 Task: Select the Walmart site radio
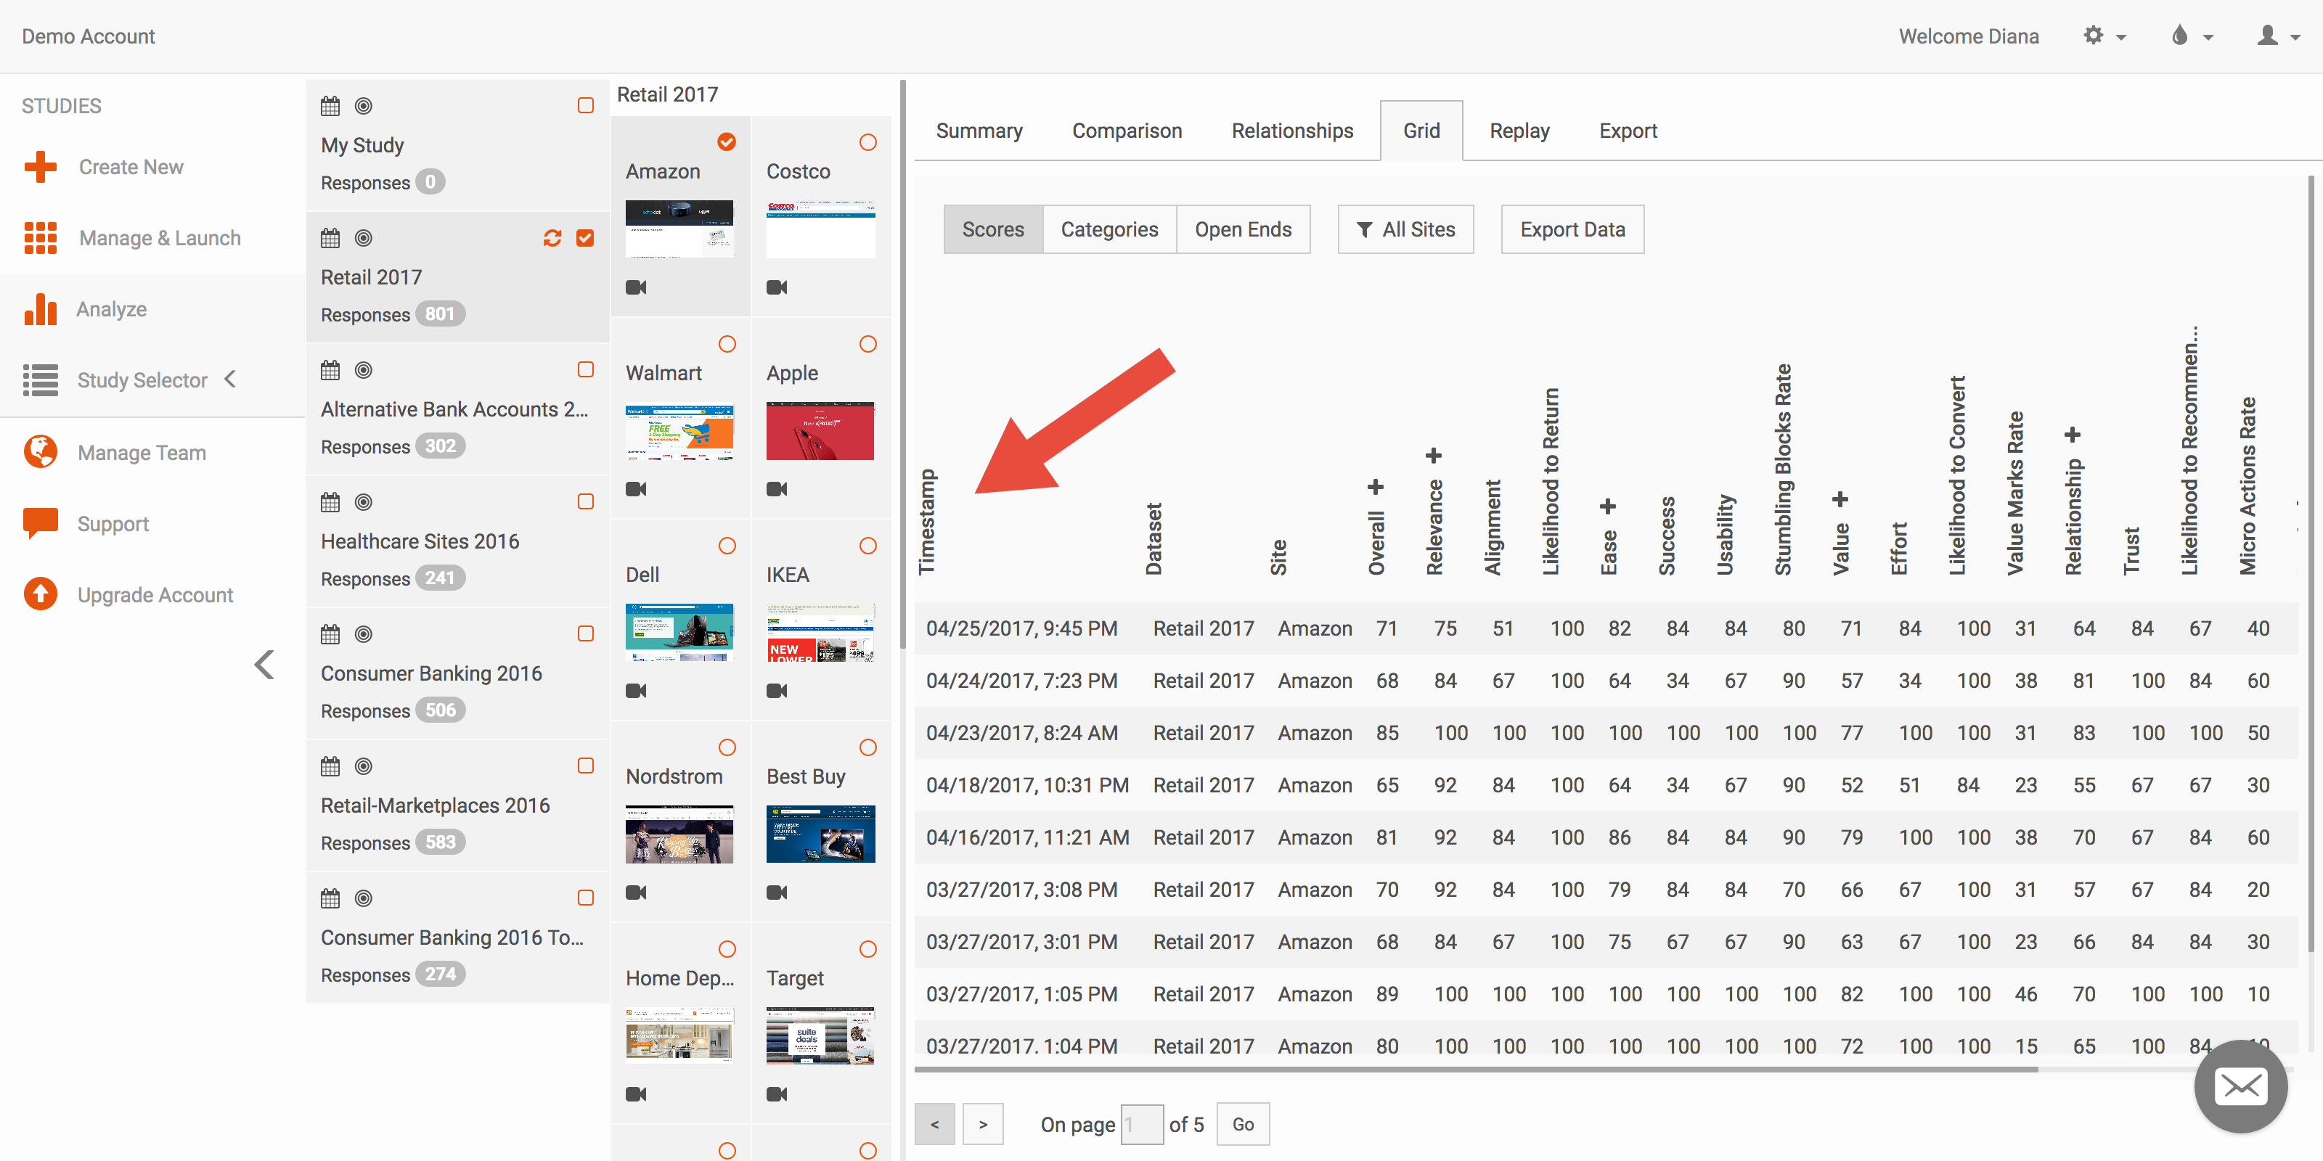click(x=727, y=345)
